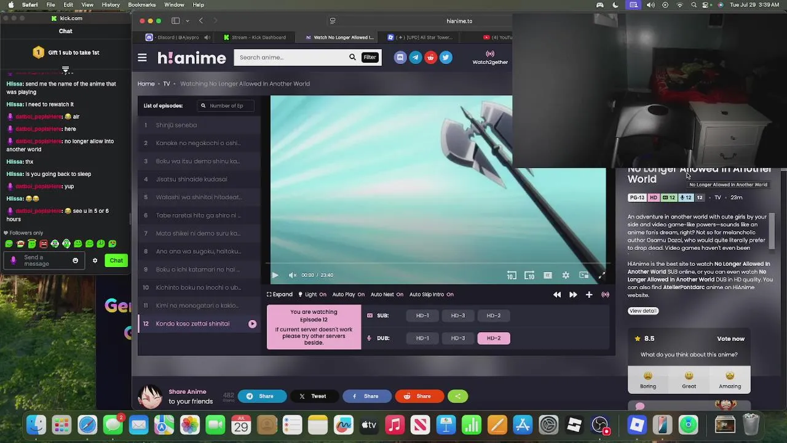Toggle the Light setting

(312, 294)
